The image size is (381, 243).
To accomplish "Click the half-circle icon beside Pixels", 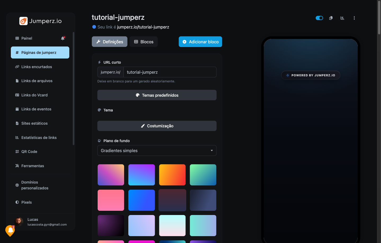I will [x=17, y=202].
